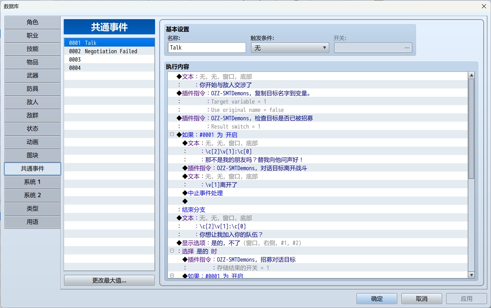Viewport: 491px width, 308px height.
Task: Open the 触发条件 dropdown showing 无
Action: (290, 48)
